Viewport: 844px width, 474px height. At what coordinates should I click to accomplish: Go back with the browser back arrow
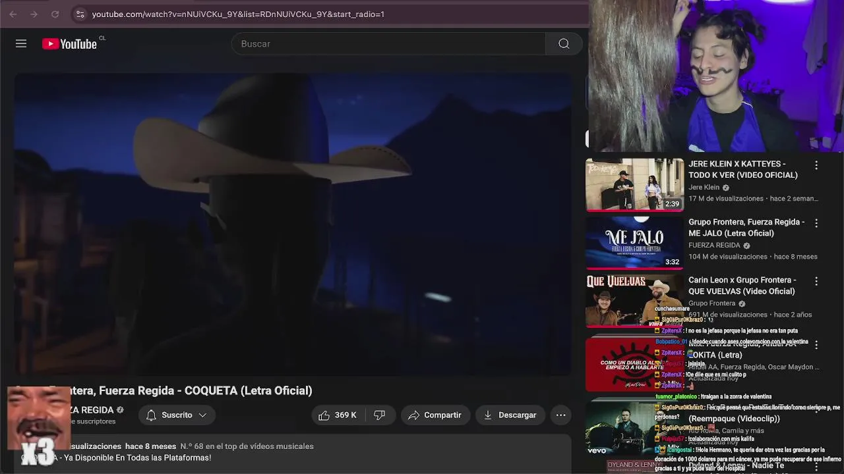point(13,14)
